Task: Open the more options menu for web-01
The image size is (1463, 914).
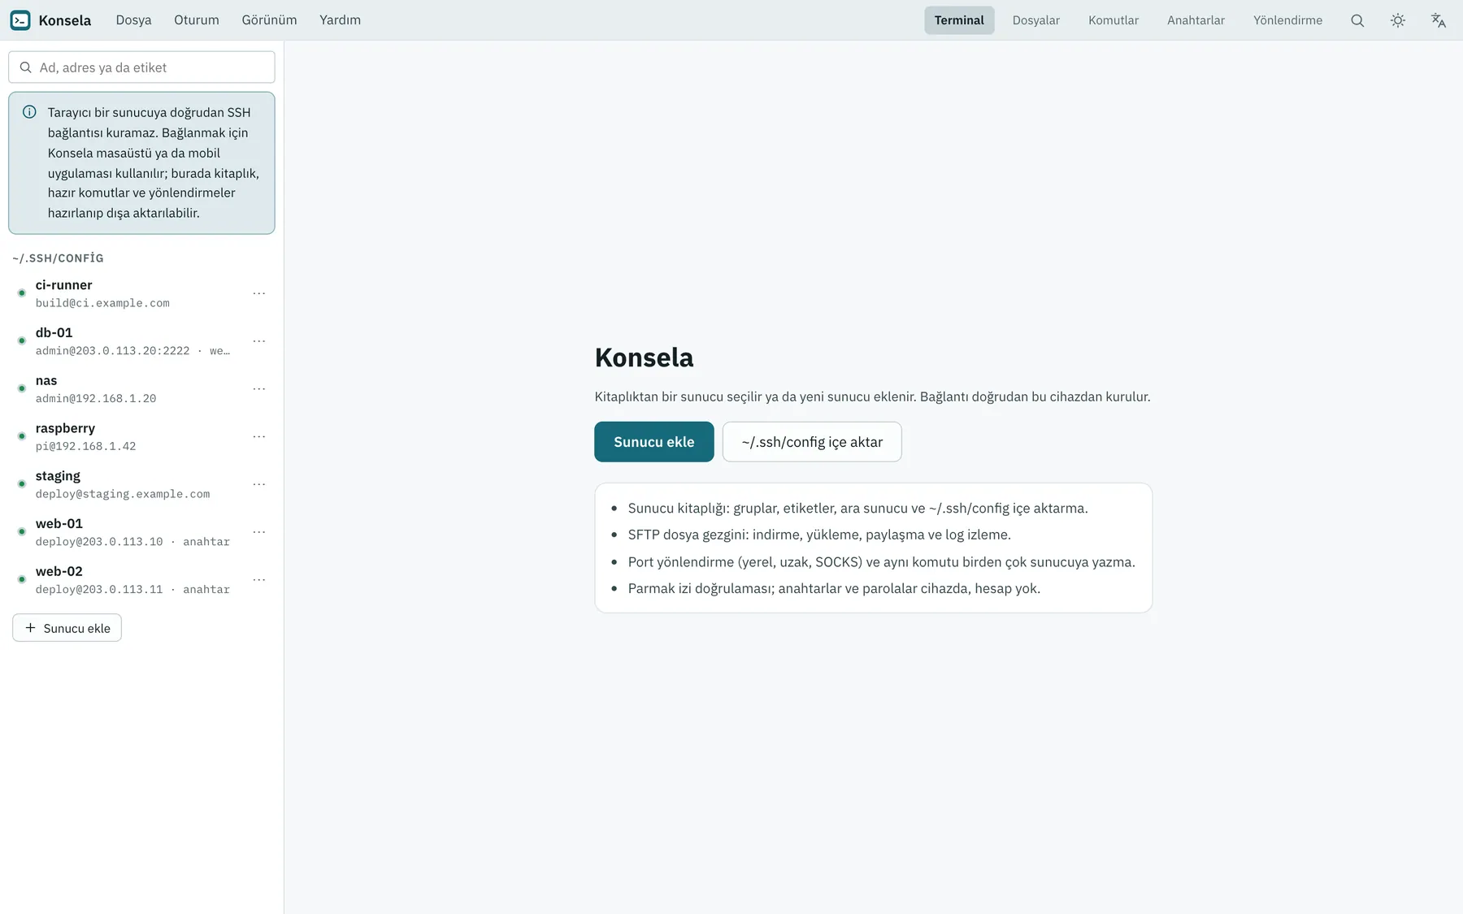Action: point(259,532)
